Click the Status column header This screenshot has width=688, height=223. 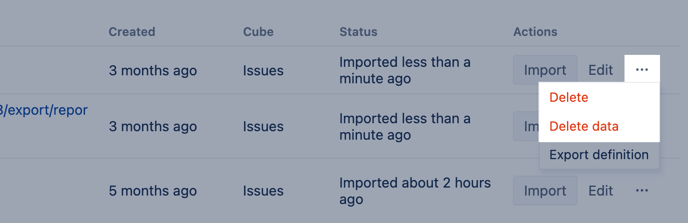coord(358,32)
